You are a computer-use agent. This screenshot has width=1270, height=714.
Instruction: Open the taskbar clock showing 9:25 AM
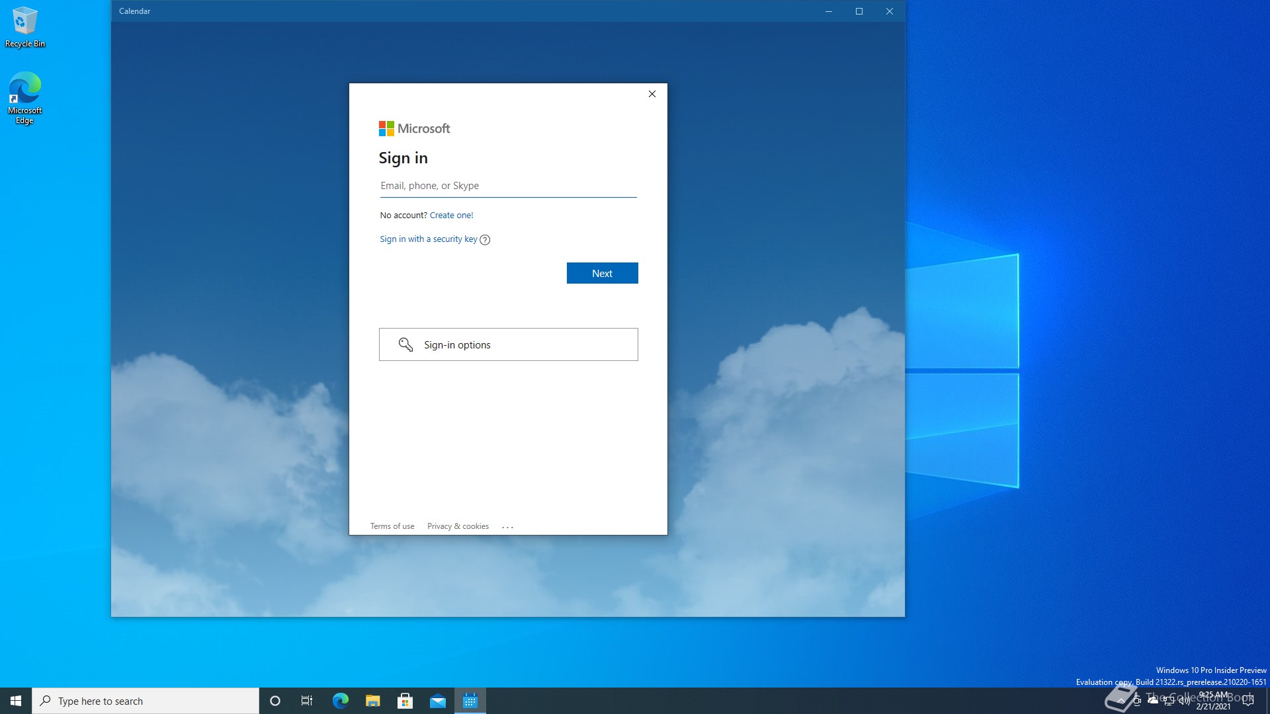pos(1214,701)
